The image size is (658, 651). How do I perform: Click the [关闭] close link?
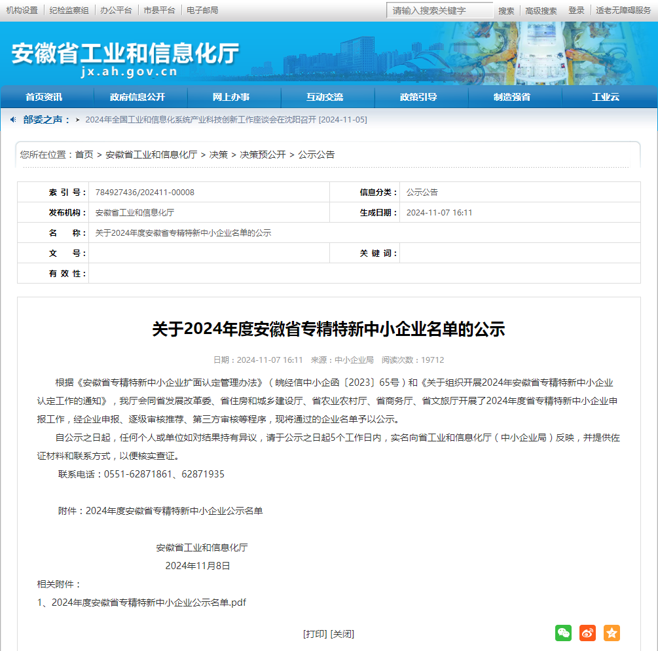point(342,634)
